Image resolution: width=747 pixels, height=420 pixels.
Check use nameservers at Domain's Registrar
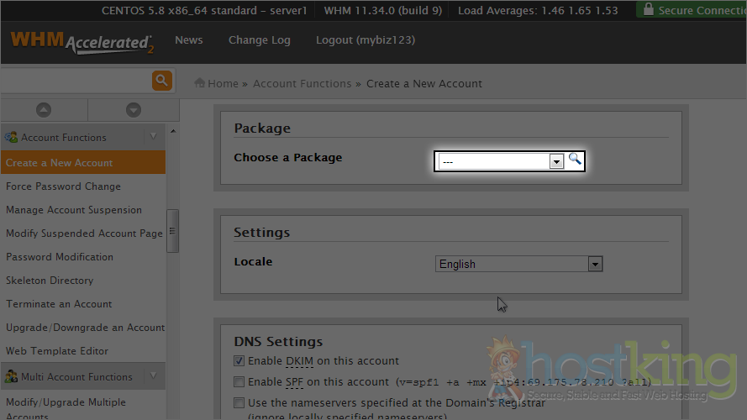240,403
